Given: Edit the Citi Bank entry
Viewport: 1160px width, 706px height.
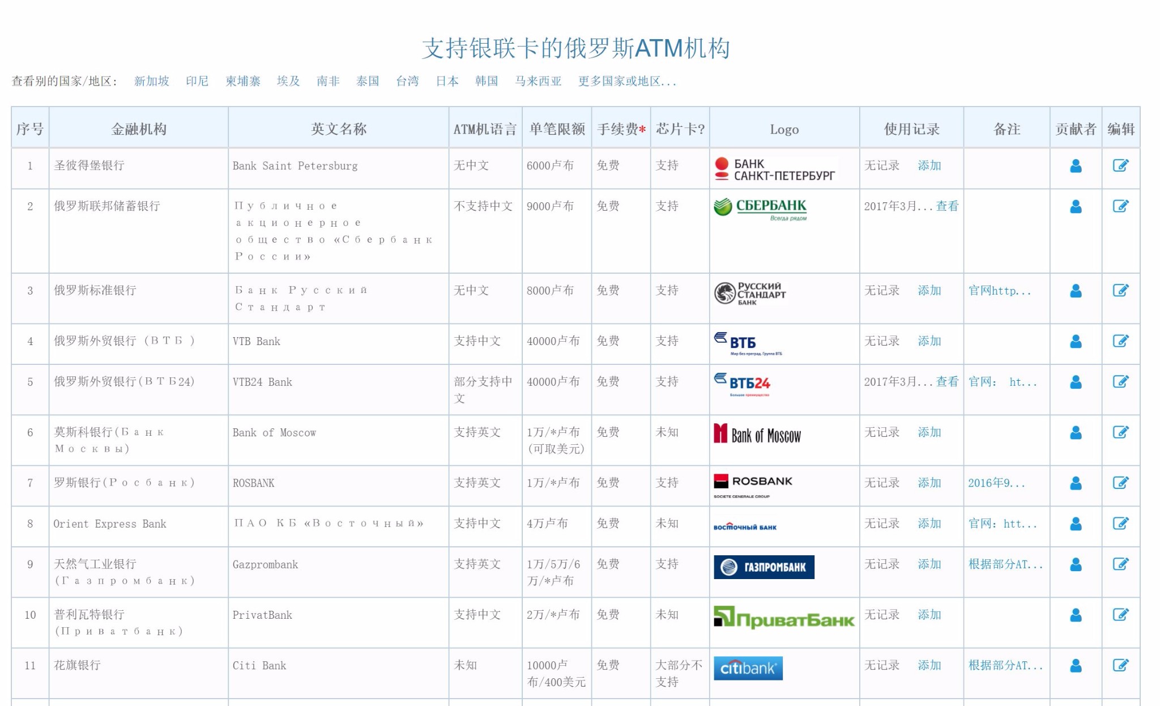Looking at the screenshot, I should pos(1120,665).
